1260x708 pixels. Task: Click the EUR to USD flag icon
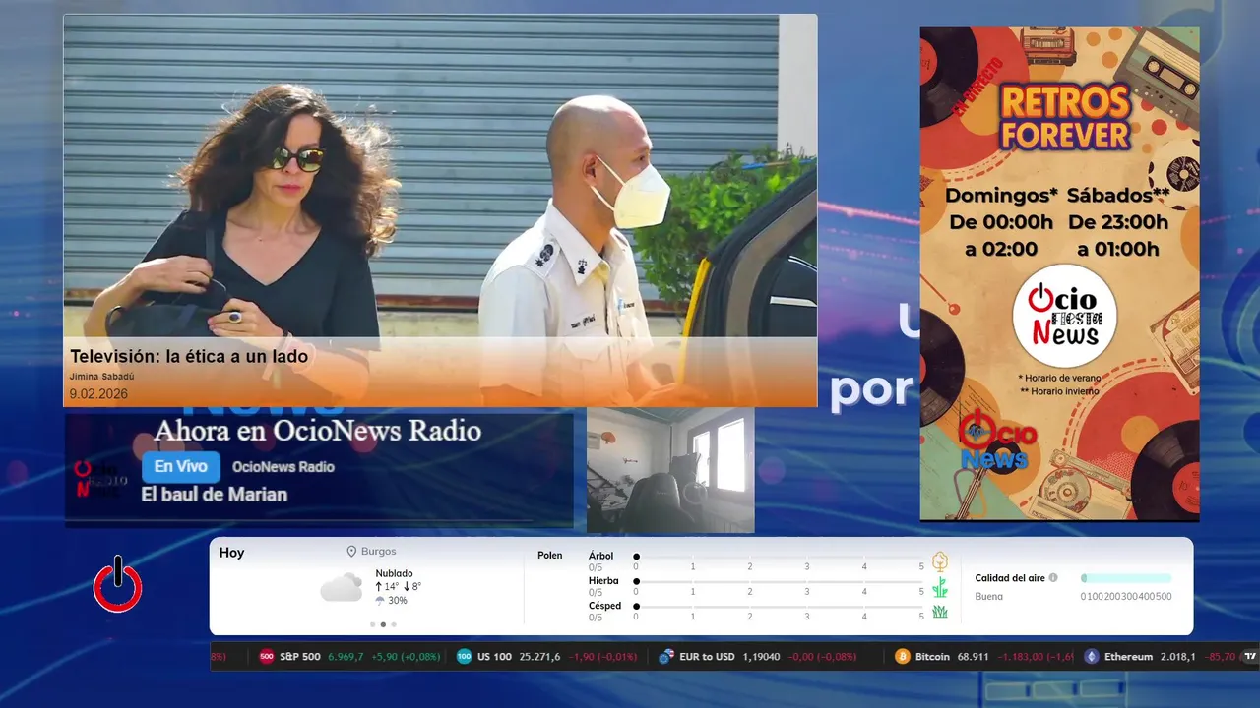(x=666, y=657)
